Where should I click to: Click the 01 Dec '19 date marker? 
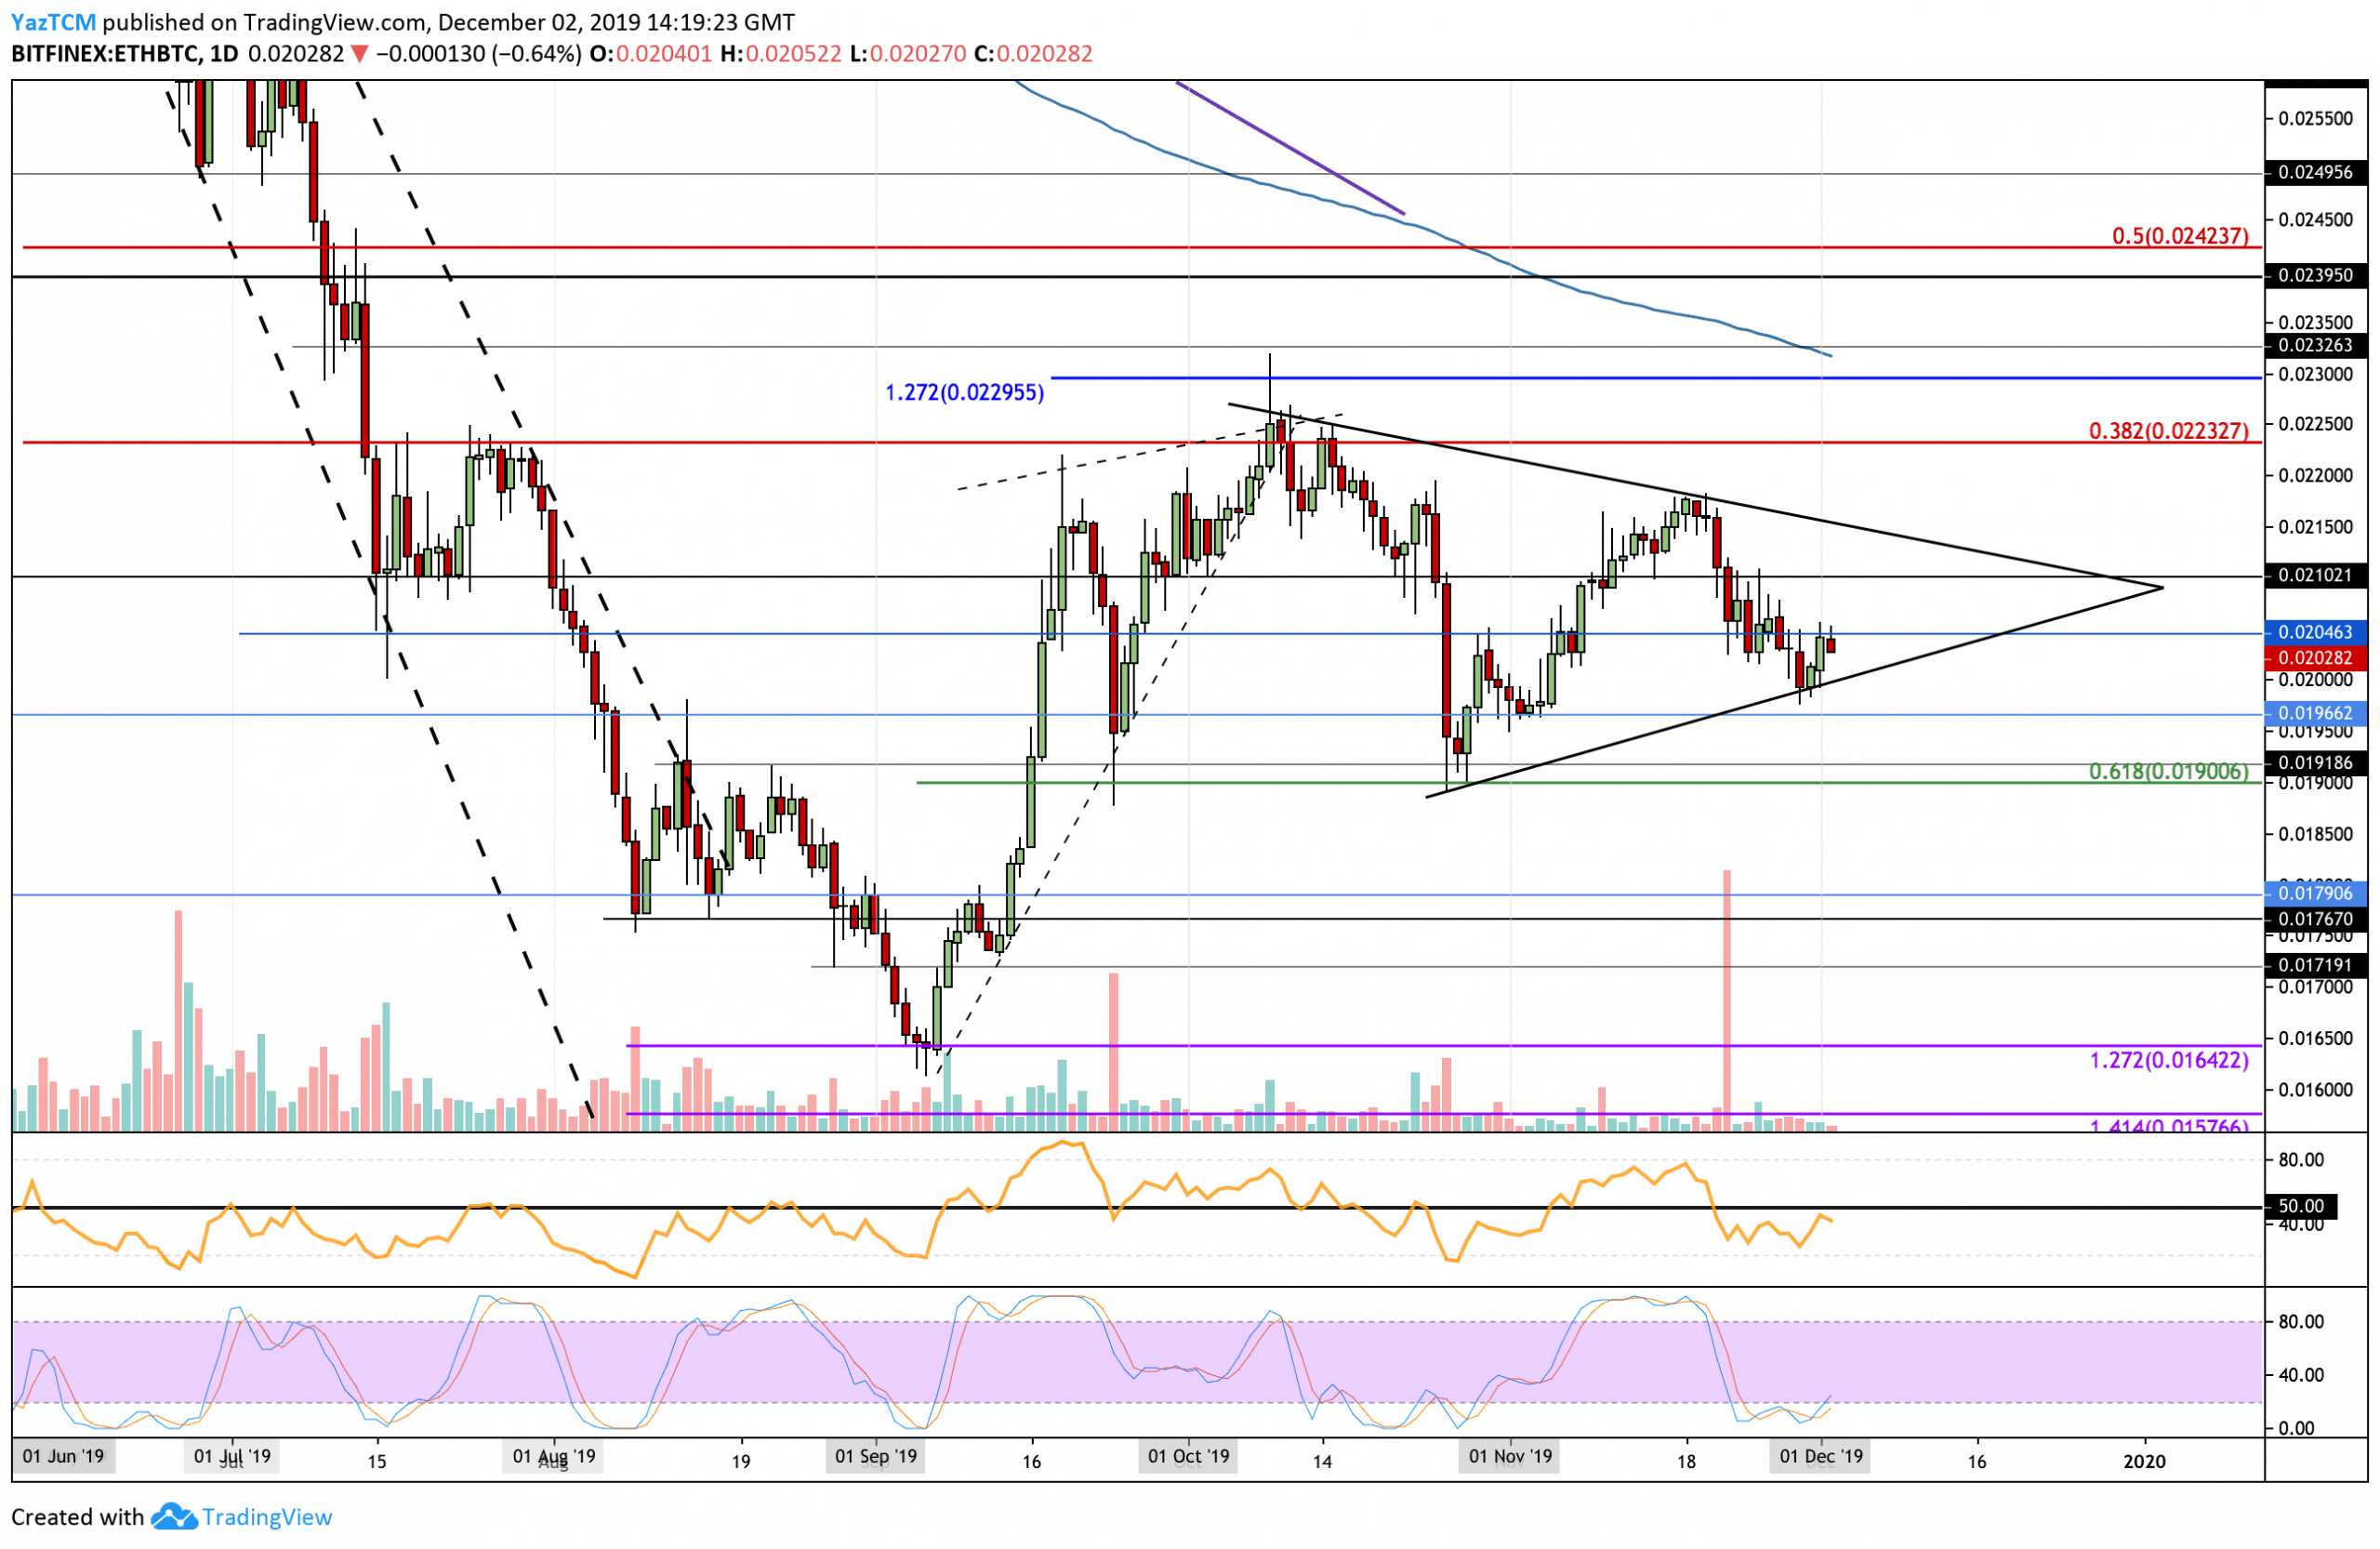pyautogui.click(x=1821, y=1456)
